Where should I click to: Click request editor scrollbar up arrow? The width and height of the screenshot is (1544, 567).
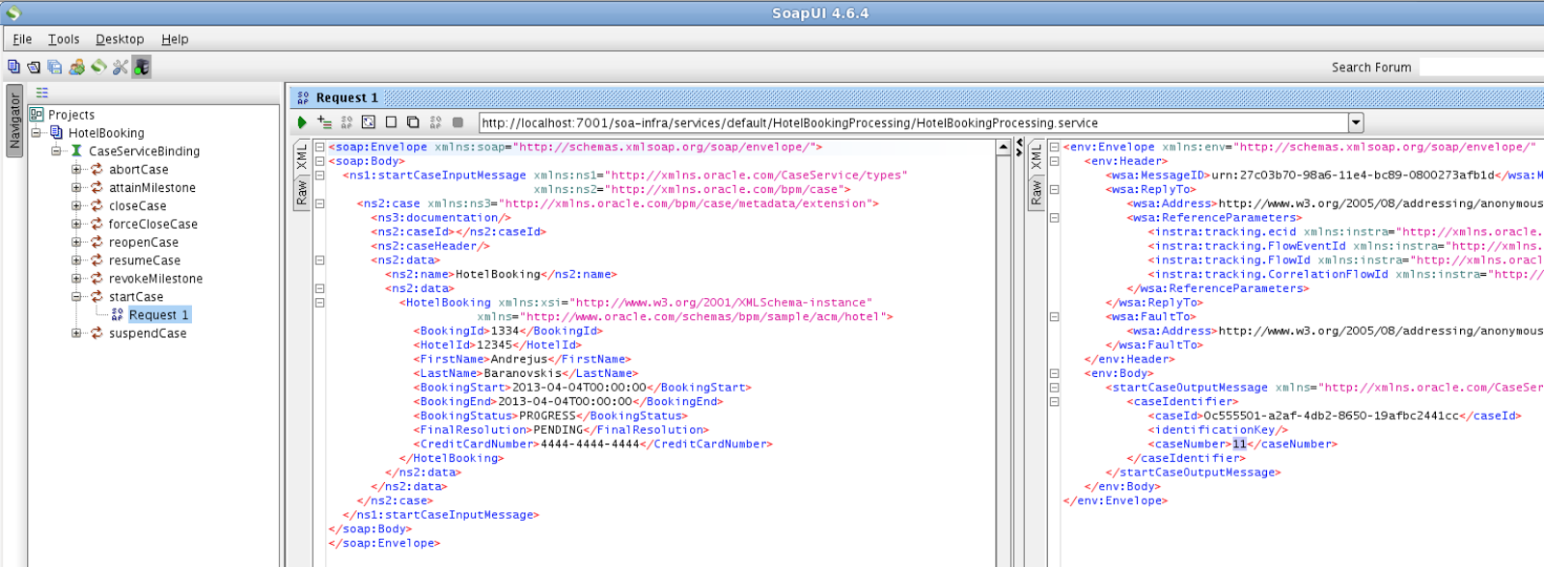point(1004,148)
